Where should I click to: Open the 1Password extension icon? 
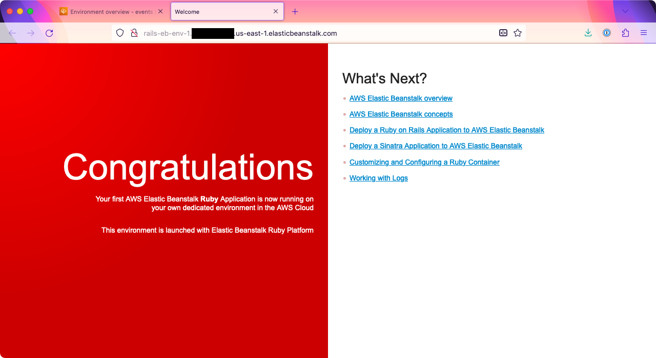607,33
